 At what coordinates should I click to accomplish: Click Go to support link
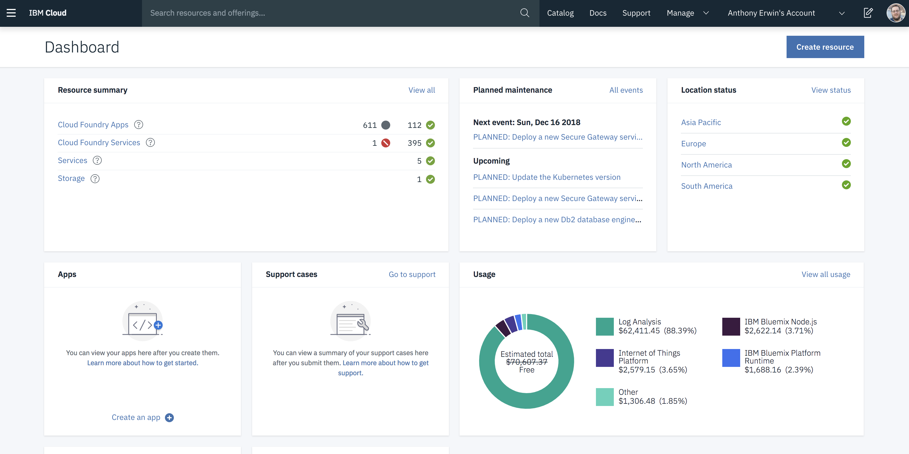tap(412, 274)
